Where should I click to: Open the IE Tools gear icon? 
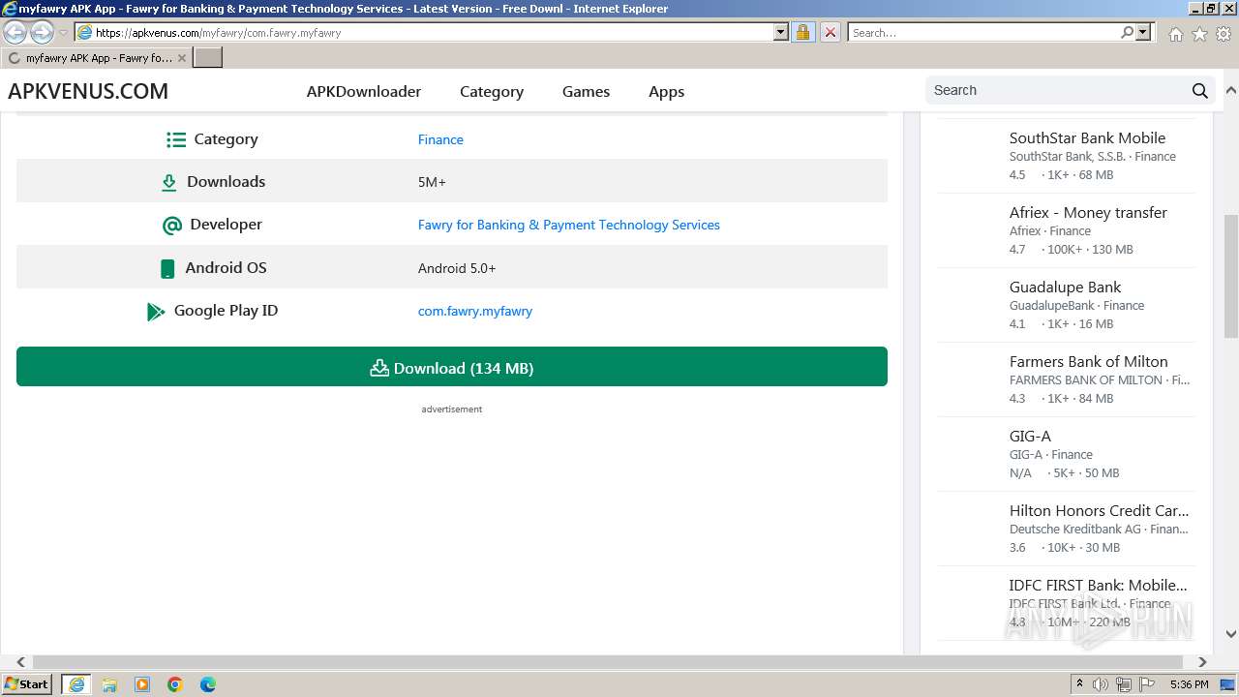pos(1224,34)
